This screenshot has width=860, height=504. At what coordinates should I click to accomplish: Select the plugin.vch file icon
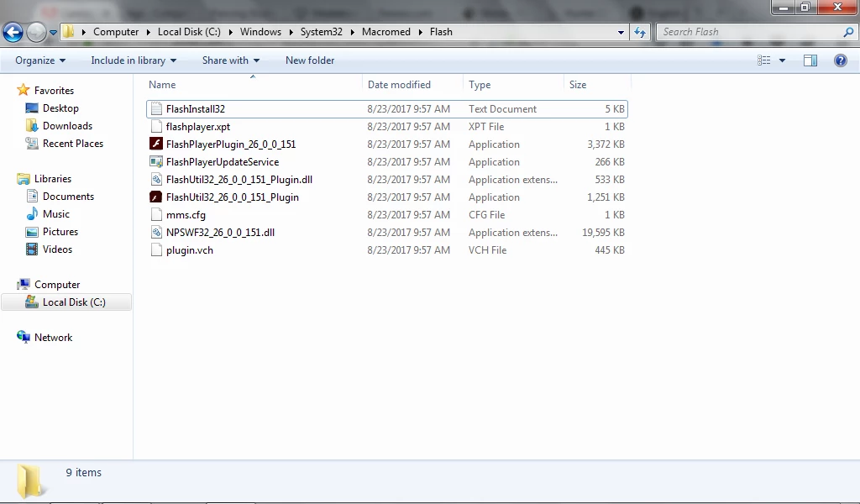coord(156,249)
